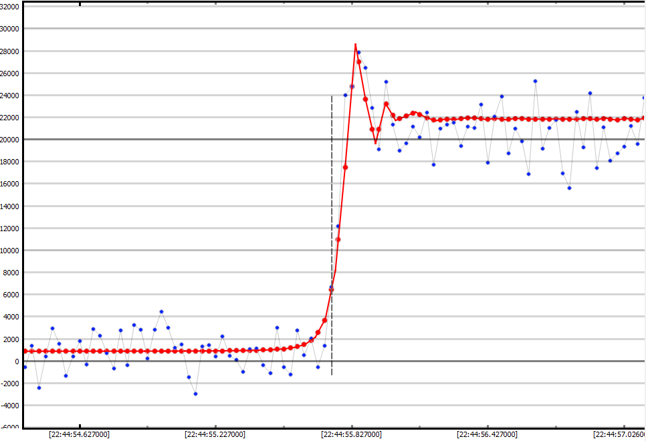Image resolution: width=646 pixels, height=441 pixels.
Task: Select the 12000 label on the Y axis
Action: coord(11,229)
